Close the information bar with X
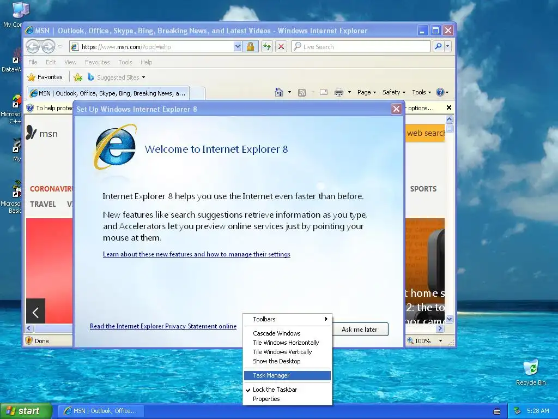Viewport: 558px width, 419px height. pyautogui.click(x=449, y=107)
